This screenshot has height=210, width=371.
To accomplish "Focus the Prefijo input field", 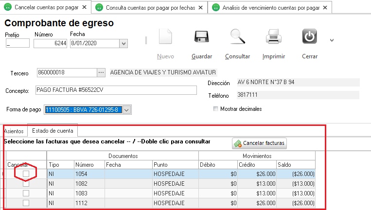I will 18,43.
